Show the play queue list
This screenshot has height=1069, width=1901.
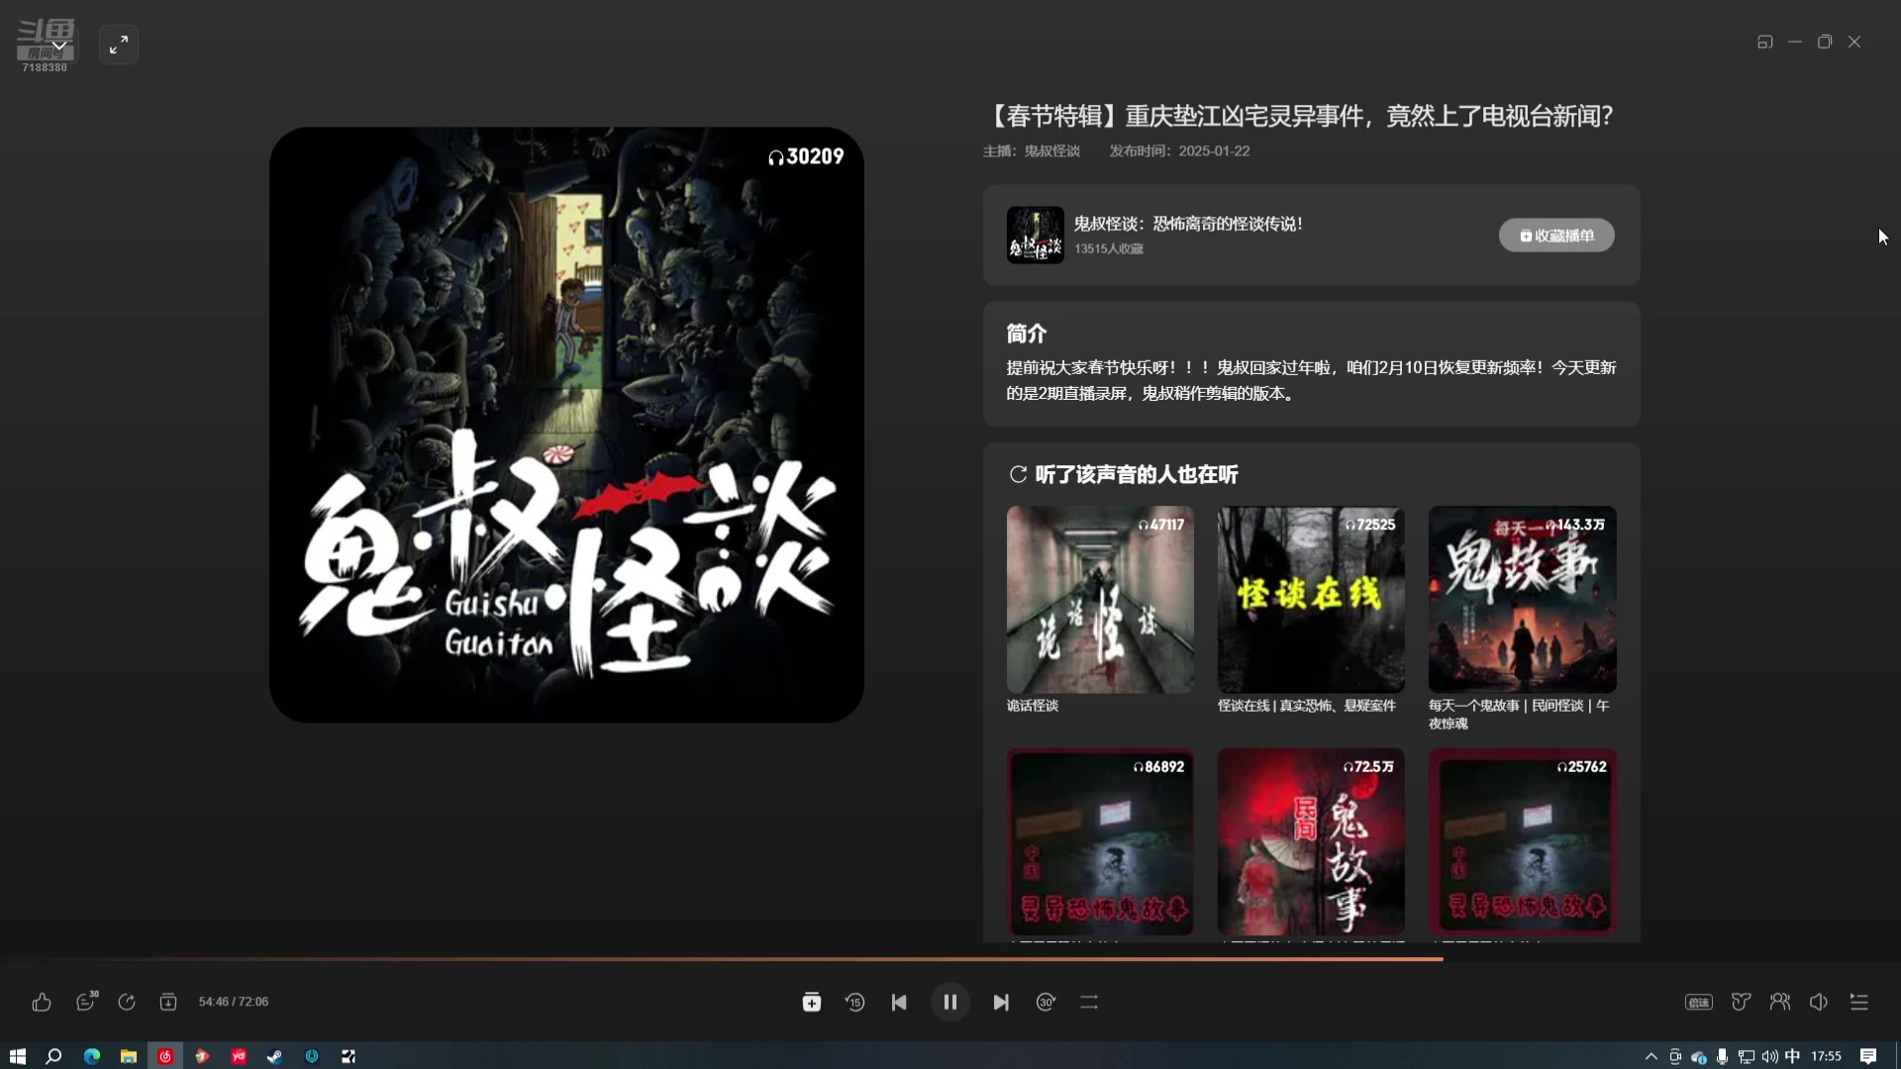pyautogui.click(x=1859, y=1002)
